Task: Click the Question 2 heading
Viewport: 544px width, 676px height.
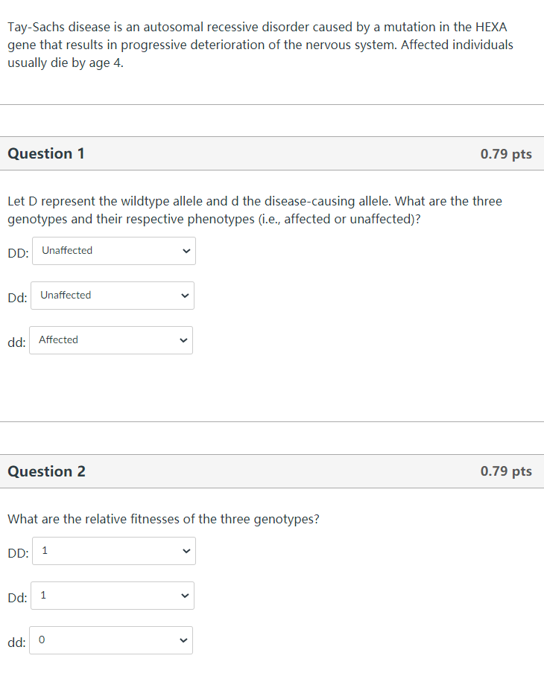Action: pyautogui.click(x=46, y=471)
